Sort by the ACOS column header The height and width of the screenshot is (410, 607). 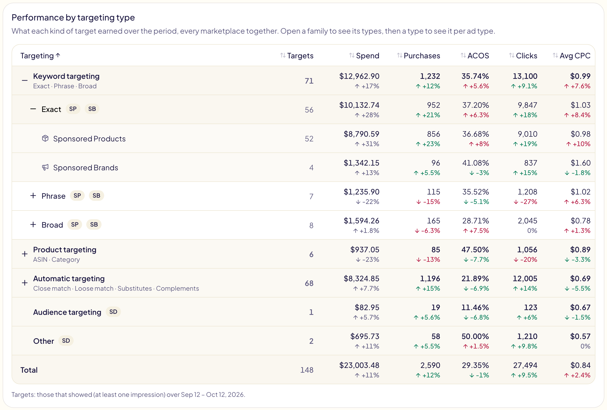(x=475, y=56)
